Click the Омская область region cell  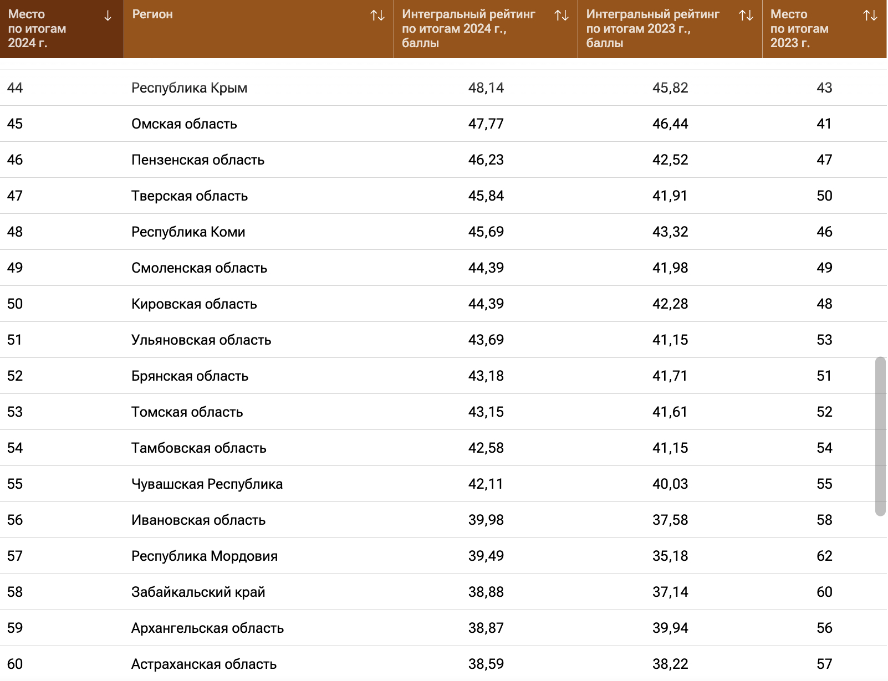coord(184,124)
